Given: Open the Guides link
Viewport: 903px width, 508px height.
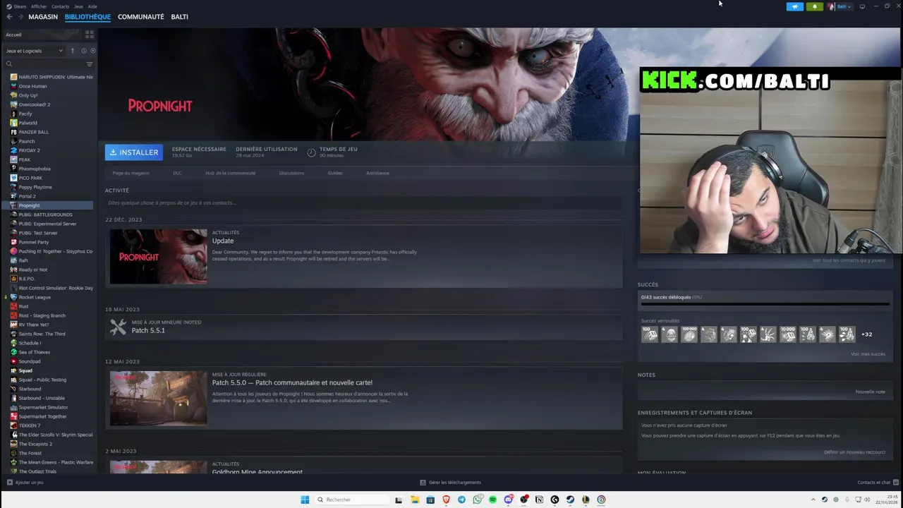Looking at the screenshot, I should pos(335,173).
